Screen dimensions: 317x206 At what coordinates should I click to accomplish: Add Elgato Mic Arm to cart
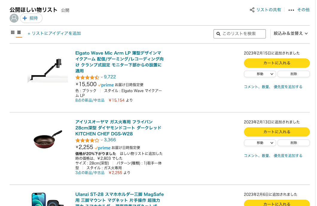(x=277, y=63)
